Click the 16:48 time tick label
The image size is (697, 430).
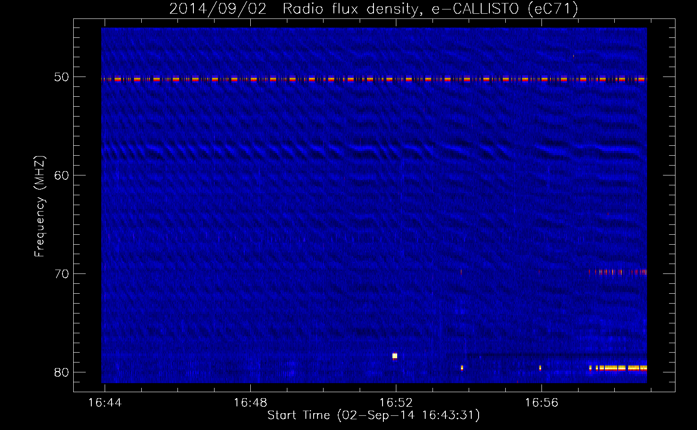250,403
